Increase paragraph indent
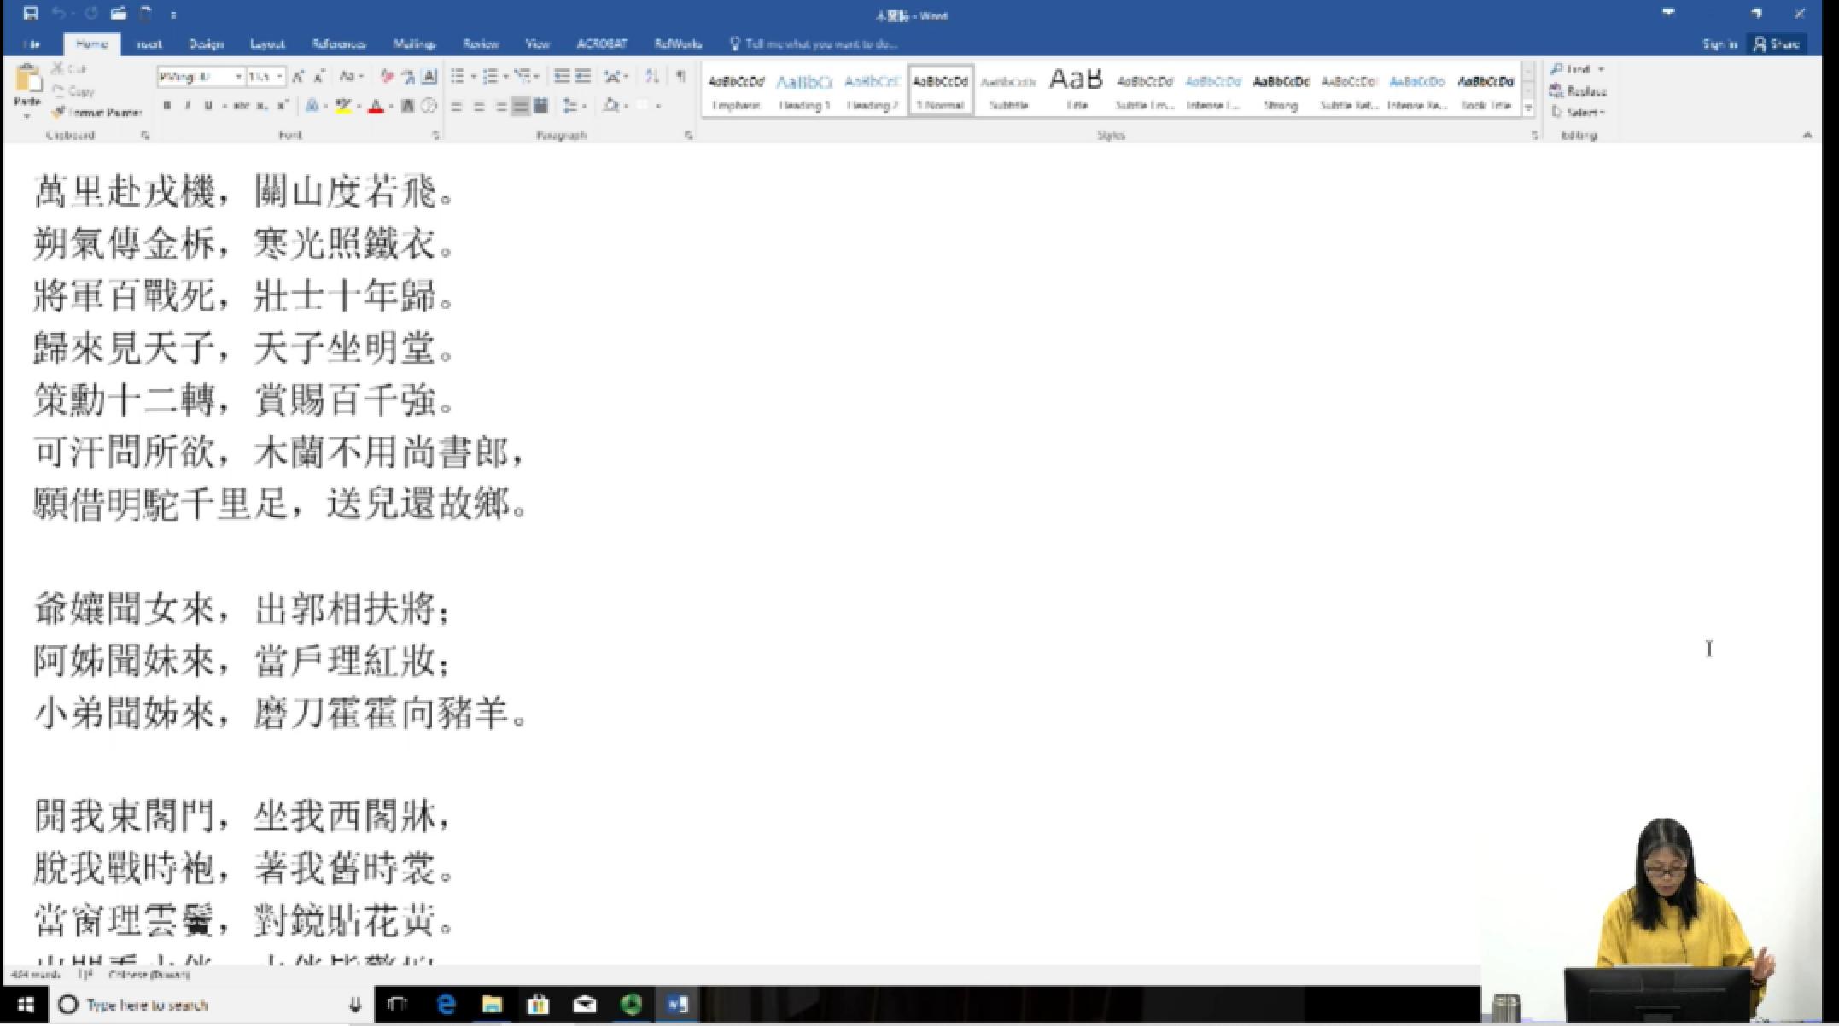 pos(583,77)
